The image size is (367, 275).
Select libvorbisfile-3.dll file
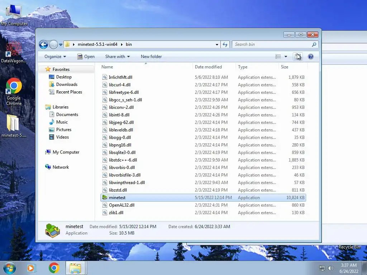[124, 175]
